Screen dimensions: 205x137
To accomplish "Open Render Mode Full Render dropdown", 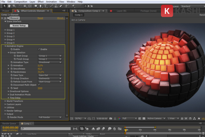I will (x=50, y=117).
